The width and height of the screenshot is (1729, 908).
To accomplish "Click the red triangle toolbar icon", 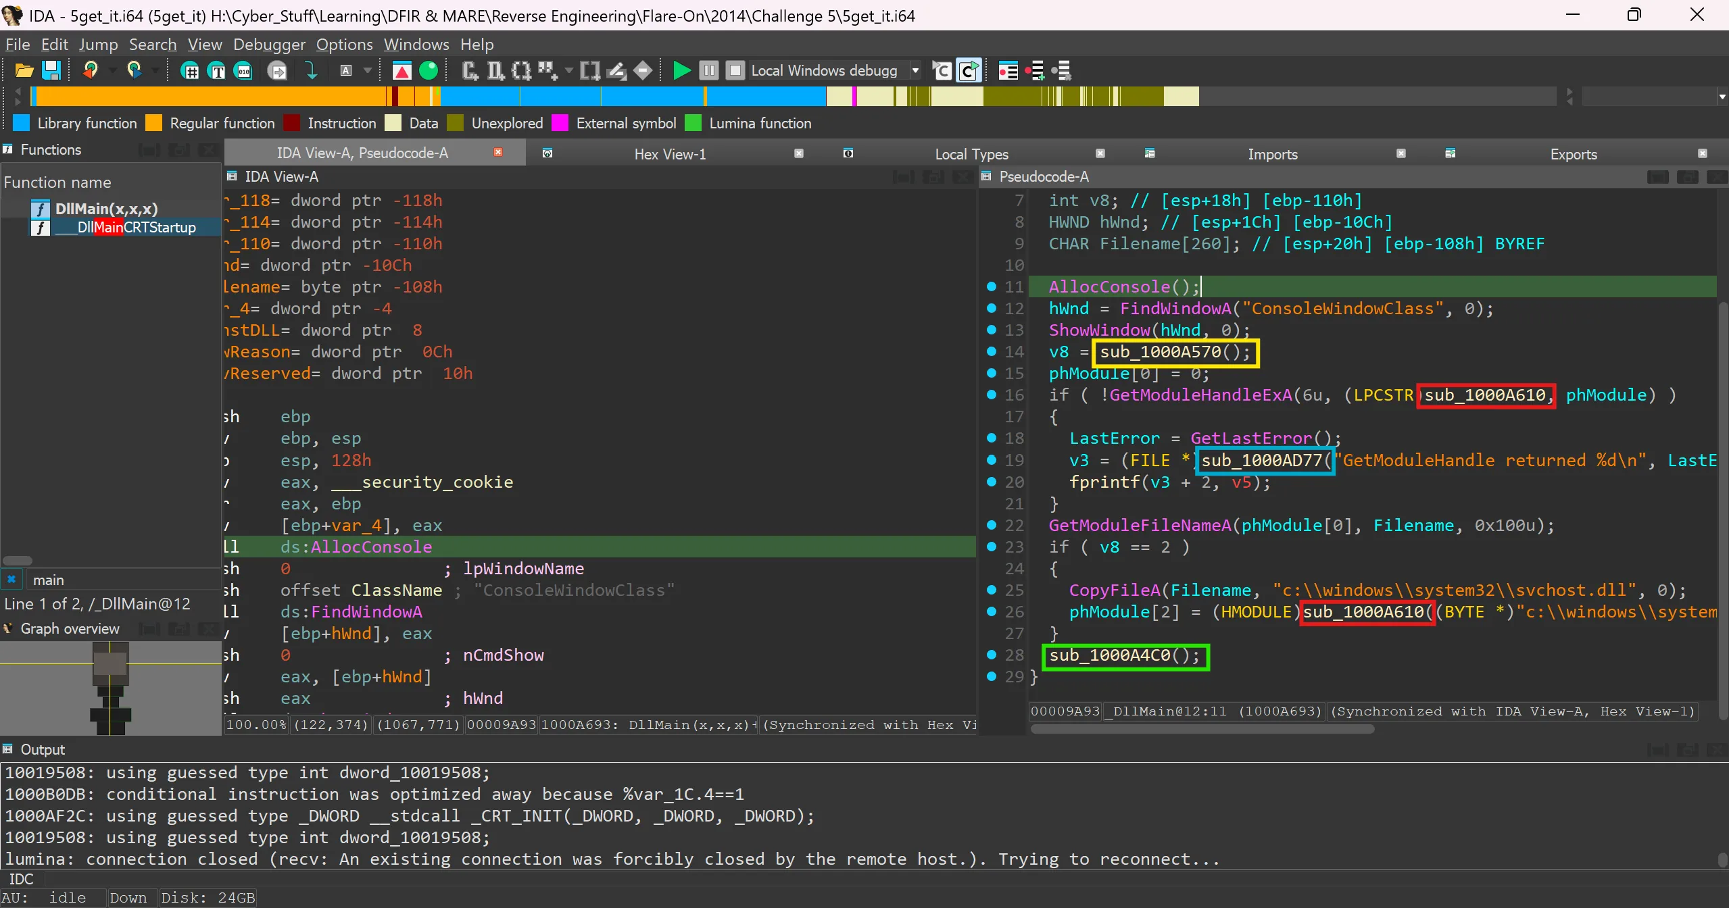I will pos(401,70).
